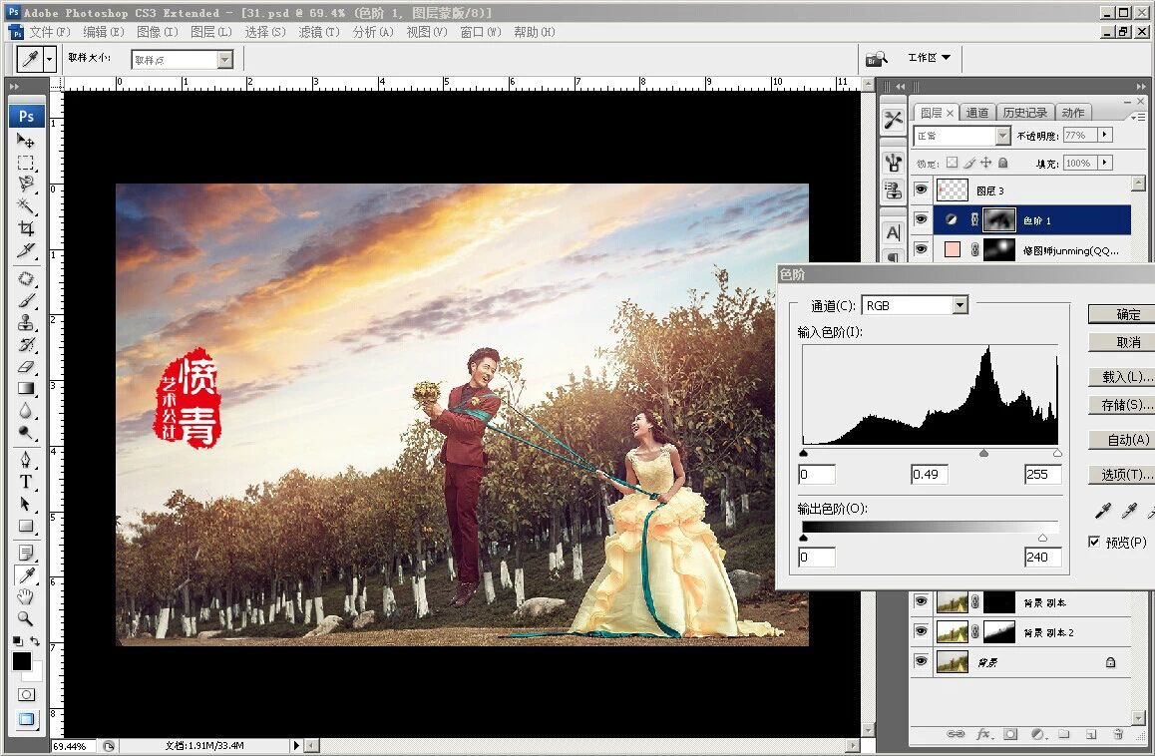Click the layer mask button in Layers footer

[x=1010, y=734]
